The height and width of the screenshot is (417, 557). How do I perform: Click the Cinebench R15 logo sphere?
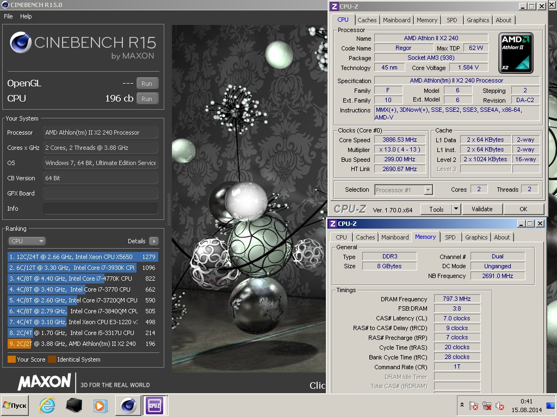21,42
